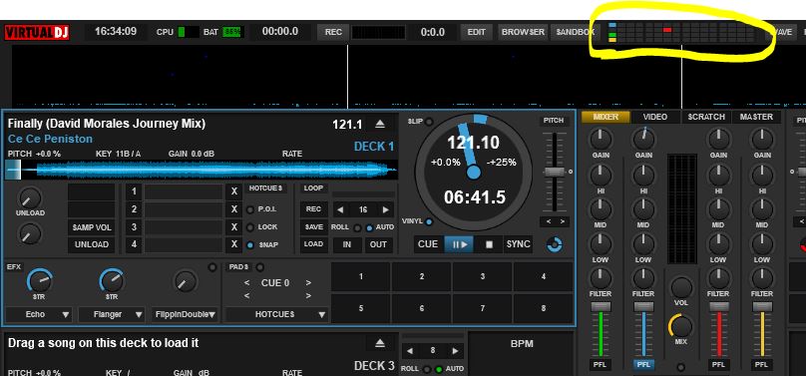Screen dimensions: 806x376
Task: Click the Deck 1 pitch fader handle
Action: (555, 172)
